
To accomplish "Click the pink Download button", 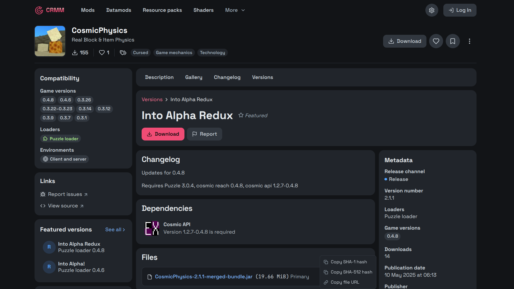I will click(x=163, y=134).
